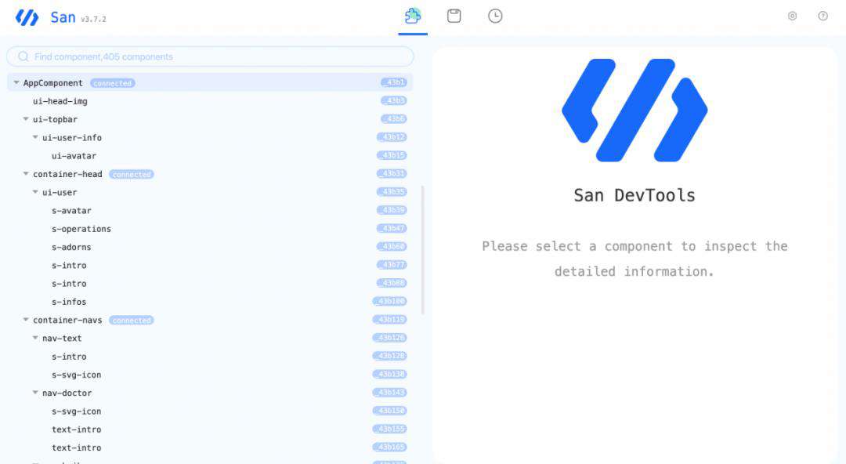Open the history tab with clock icon

495,16
